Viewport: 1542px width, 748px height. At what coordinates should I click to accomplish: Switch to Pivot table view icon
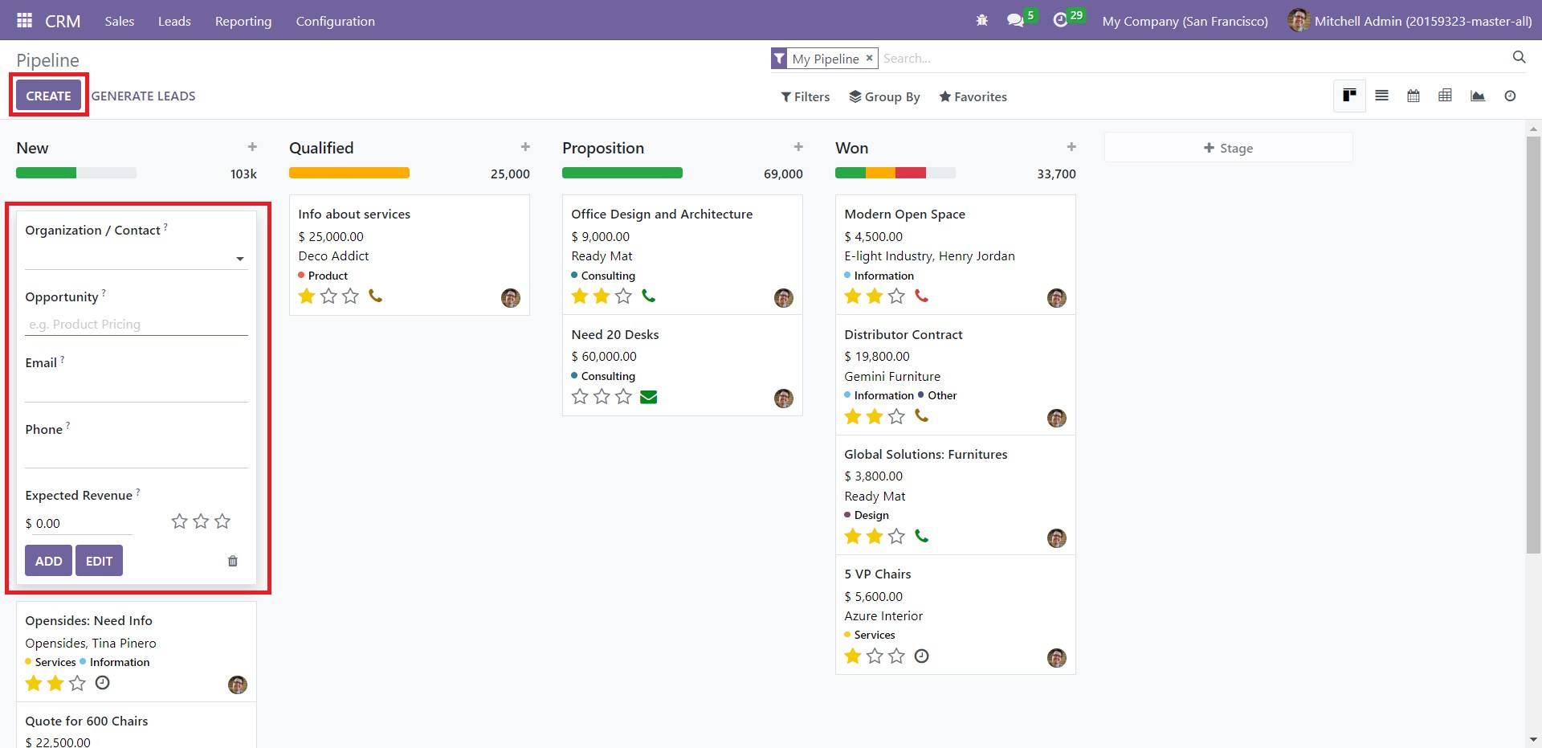pyautogui.click(x=1445, y=96)
